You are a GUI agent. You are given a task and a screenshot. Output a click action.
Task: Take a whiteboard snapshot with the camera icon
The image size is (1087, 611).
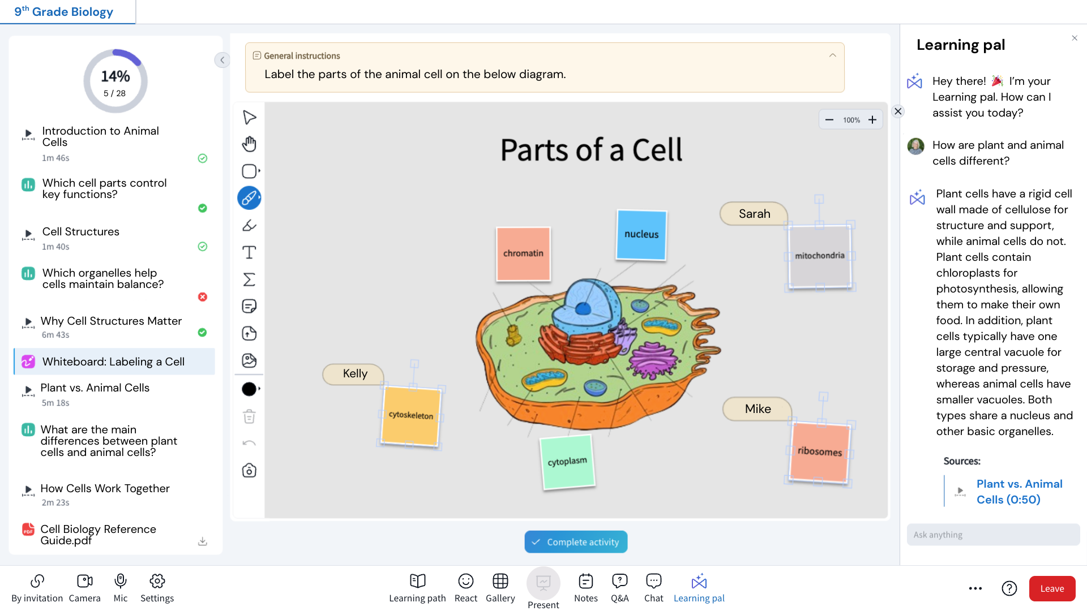point(249,471)
